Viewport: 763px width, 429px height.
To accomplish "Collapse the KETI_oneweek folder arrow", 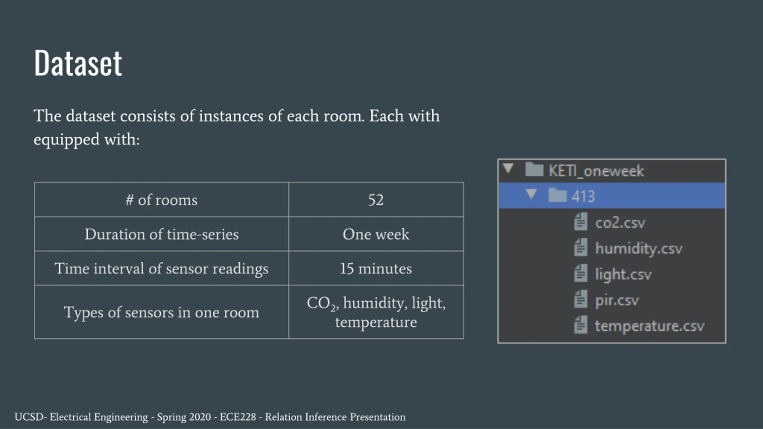I will click(x=508, y=169).
